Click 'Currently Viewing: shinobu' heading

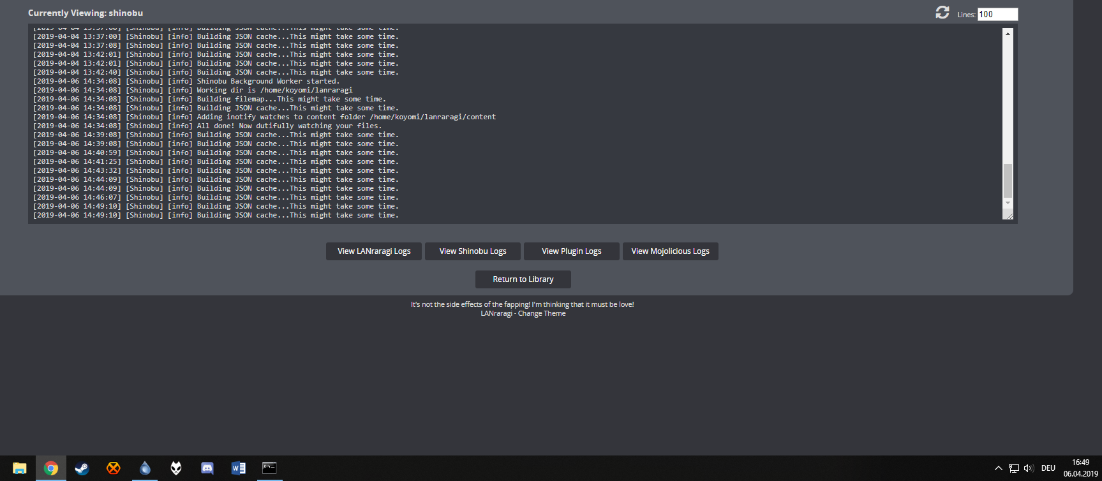86,13
